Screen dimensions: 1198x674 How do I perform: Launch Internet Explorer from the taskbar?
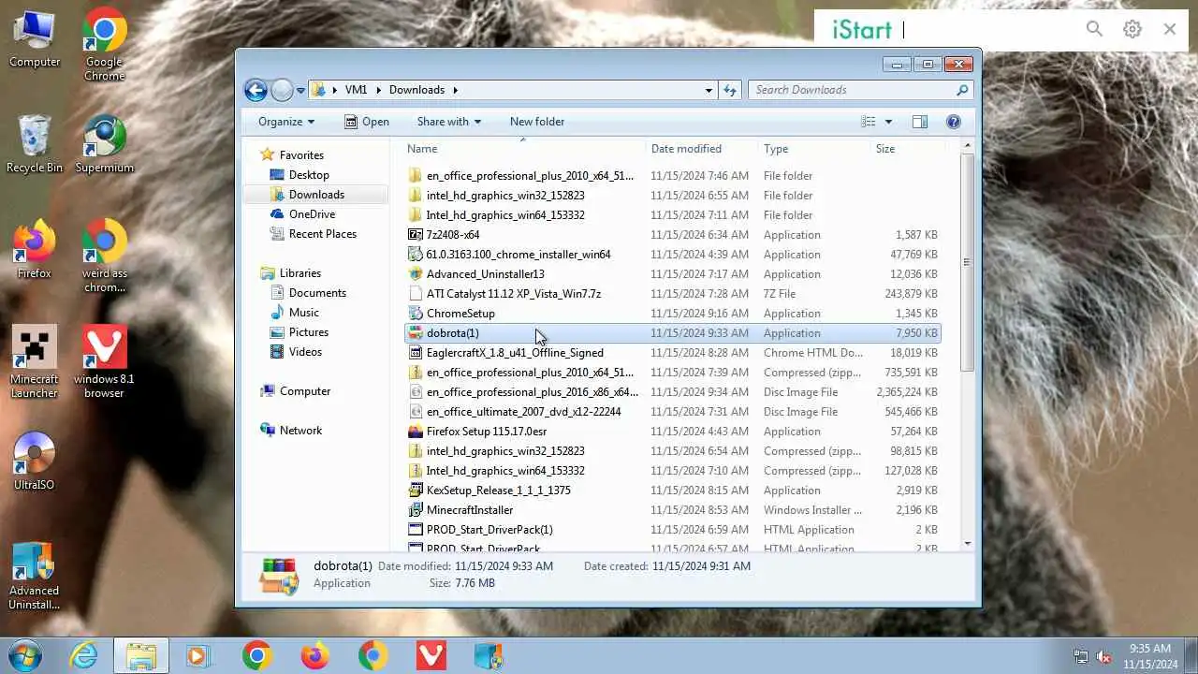pos(84,655)
